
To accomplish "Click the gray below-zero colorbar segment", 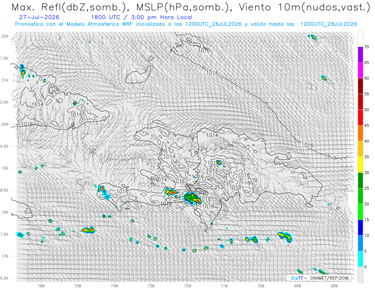I will coord(360,274).
